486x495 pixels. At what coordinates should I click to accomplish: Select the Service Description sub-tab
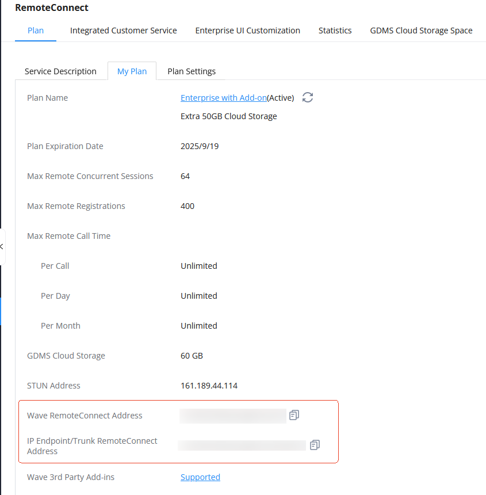pos(60,71)
